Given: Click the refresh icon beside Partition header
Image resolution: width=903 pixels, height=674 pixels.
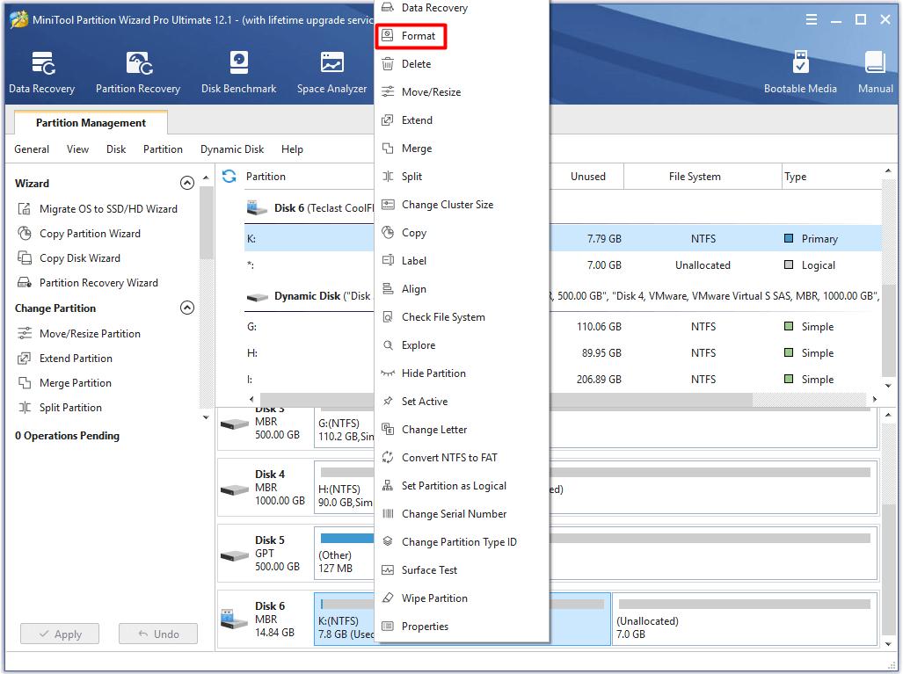Looking at the screenshot, I should pyautogui.click(x=229, y=176).
